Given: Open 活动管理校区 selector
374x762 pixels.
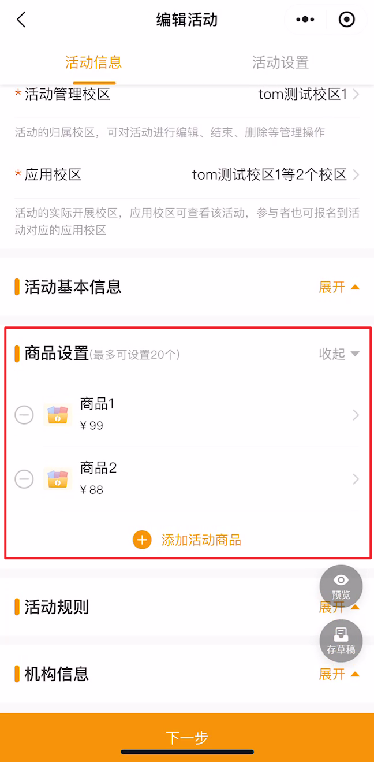Looking at the screenshot, I should click(187, 95).
